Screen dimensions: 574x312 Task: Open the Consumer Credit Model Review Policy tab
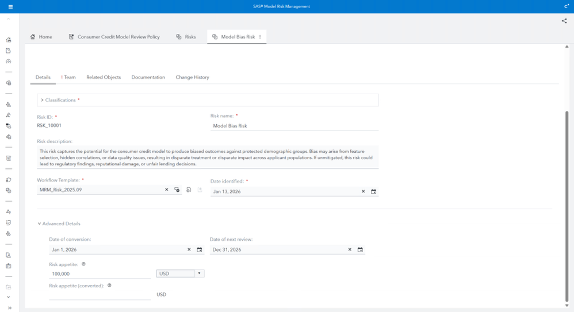(114, 37)
